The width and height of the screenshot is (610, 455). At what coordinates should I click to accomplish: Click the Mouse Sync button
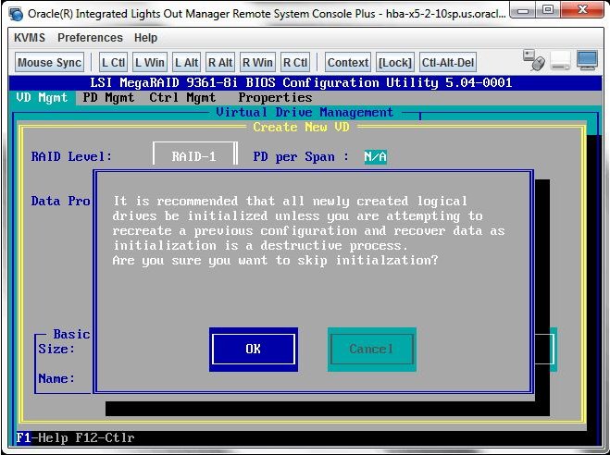(49, 63)
